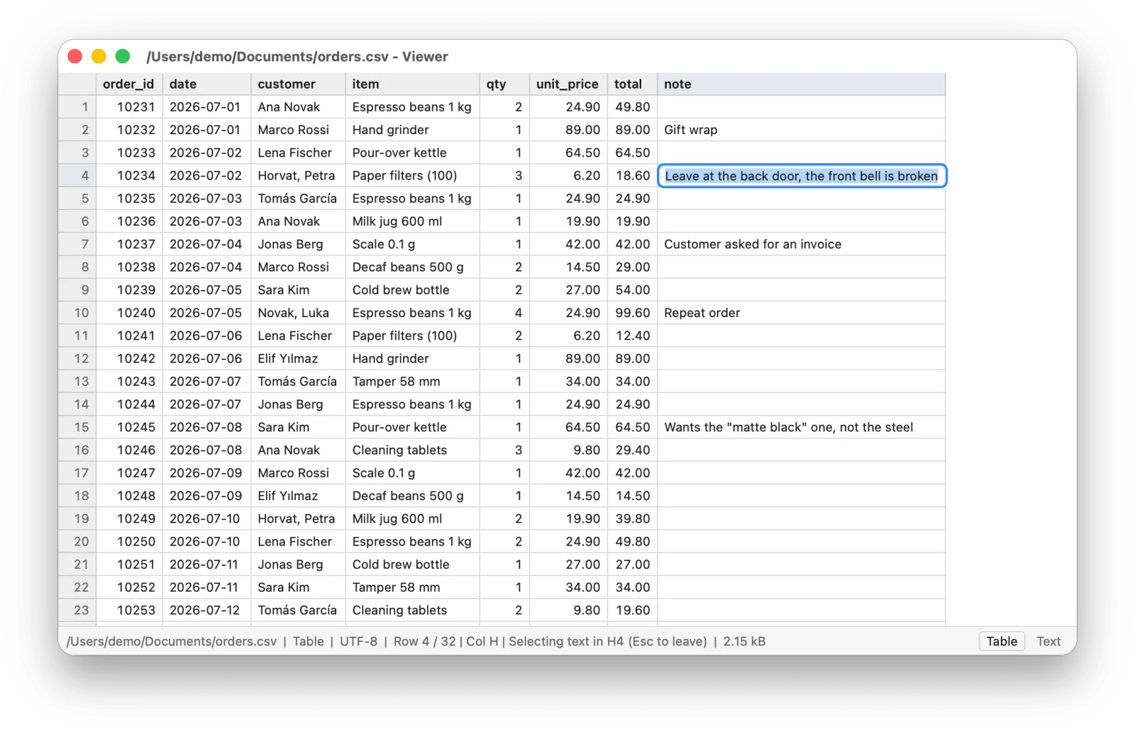Click the UTF-8 encoding status entry
This screenshot has height=732, width=1135.
click(x=358, y=641)
